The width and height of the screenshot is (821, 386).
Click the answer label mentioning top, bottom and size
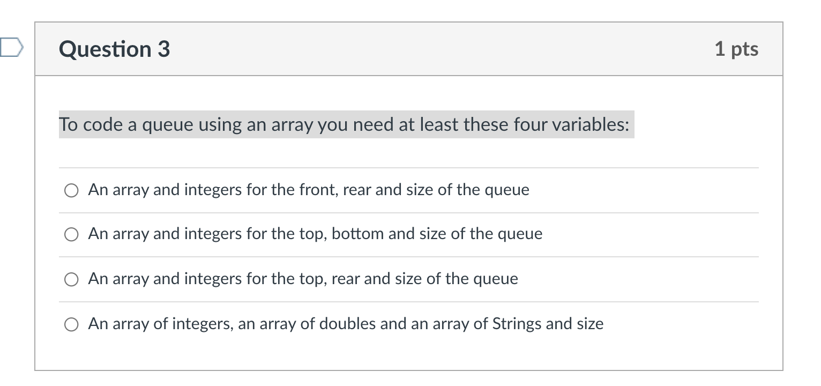[x=315, y=234]
